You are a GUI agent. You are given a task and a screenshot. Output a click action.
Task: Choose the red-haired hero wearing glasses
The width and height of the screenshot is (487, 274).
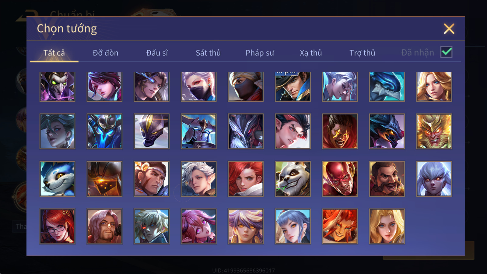(57, 226)
